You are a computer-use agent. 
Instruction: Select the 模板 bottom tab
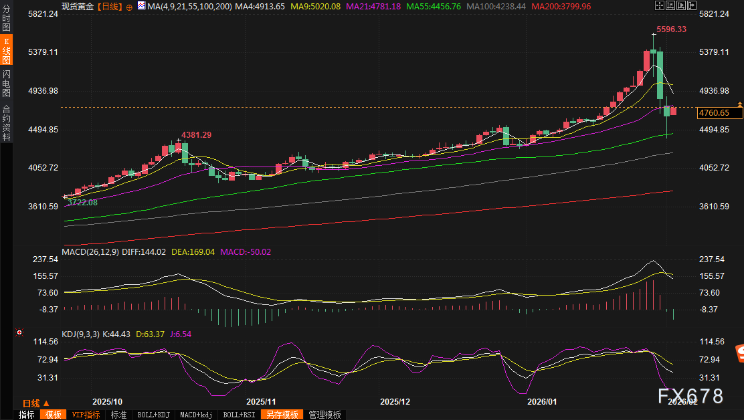click(53, 415)
